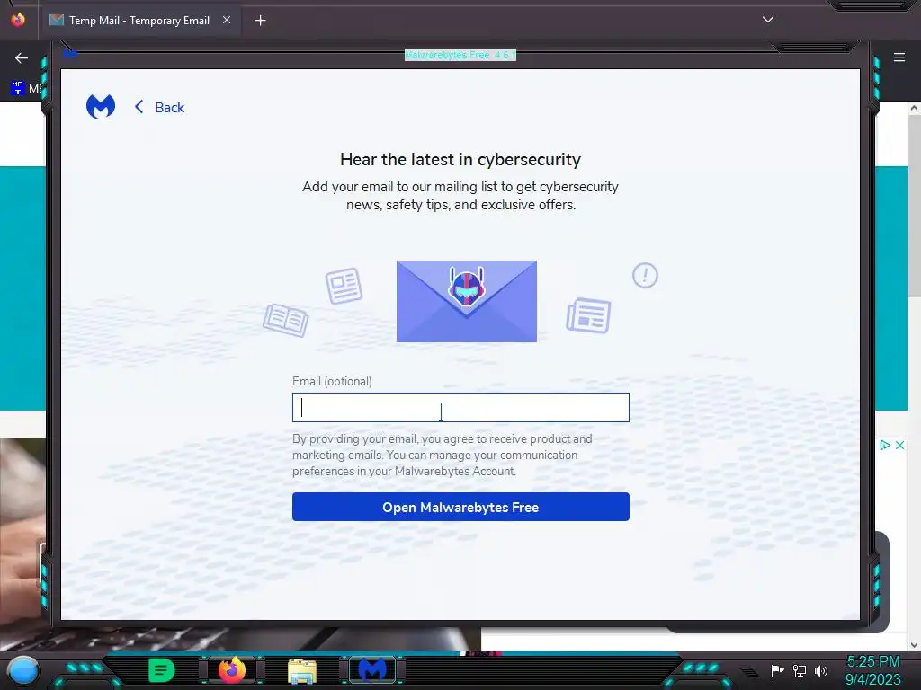This screenshot has height=690, width=921.
Task: Click 'Hear the latest in cybersecurity' heading
Action: tap(460, 160)
